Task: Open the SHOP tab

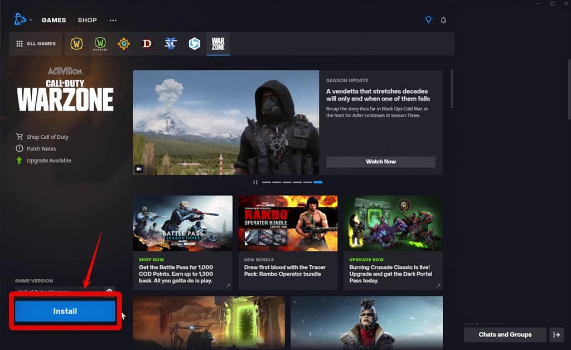Action: point(88,20)
